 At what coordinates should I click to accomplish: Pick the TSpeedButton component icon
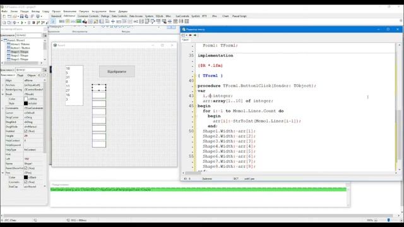[68, 21]
